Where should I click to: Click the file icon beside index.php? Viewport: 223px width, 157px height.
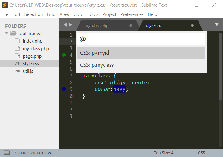click(x=17, y=41)
